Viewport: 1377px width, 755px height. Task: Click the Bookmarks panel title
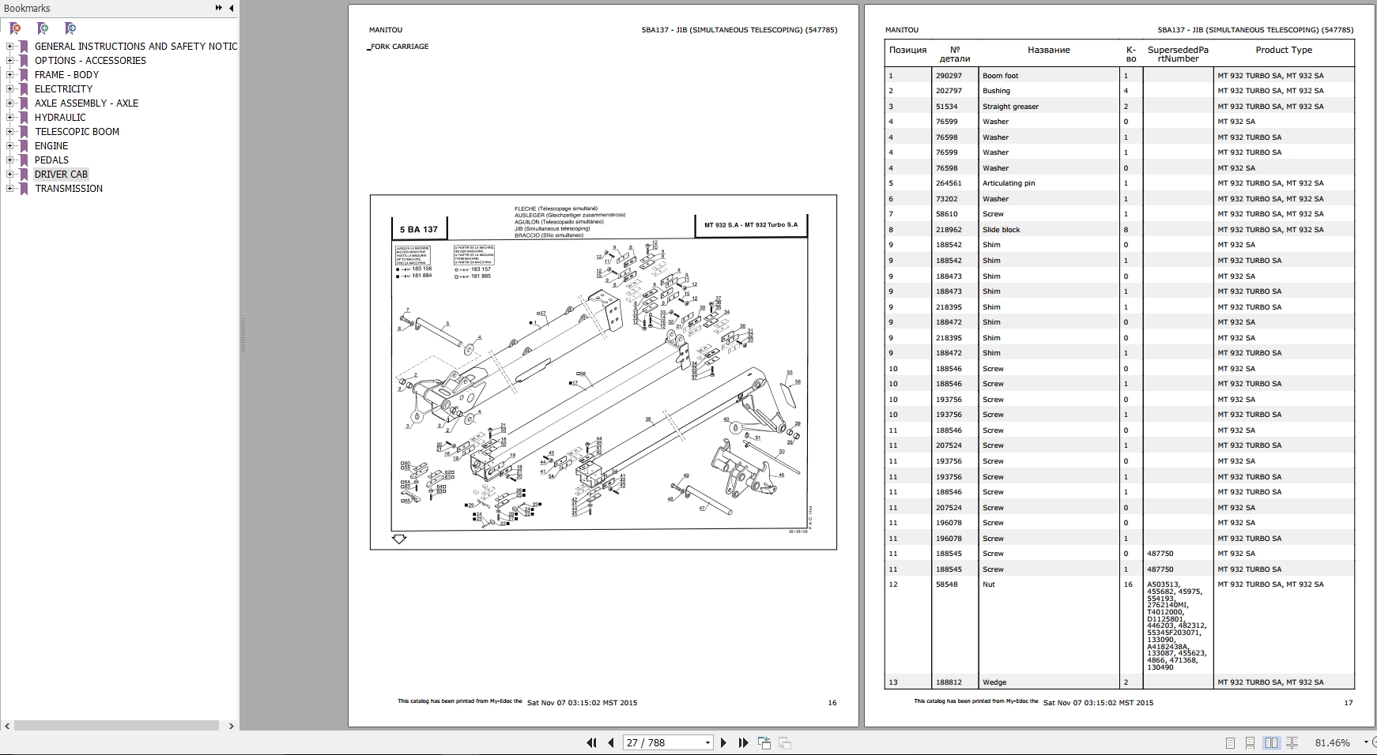(x=27, y=8)
